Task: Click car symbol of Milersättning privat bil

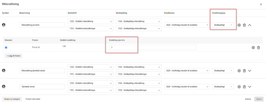Action: [3, 25]
